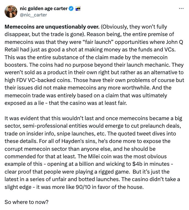Open nic carter's profile avatar photo

point(10,12)
